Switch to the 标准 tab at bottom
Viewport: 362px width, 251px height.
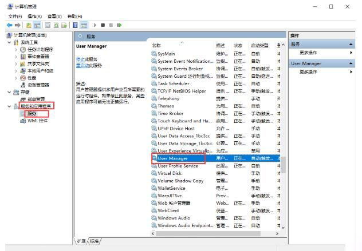[x=94, y=241]
